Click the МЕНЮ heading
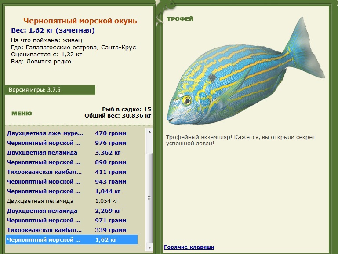The height and width of the screenshot is (254, 338). point(22,114)
